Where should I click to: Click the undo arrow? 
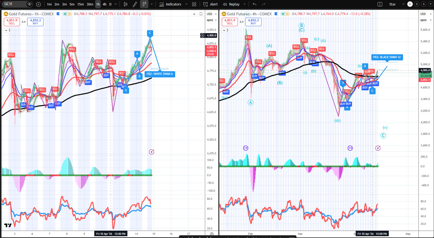point(254,4)
